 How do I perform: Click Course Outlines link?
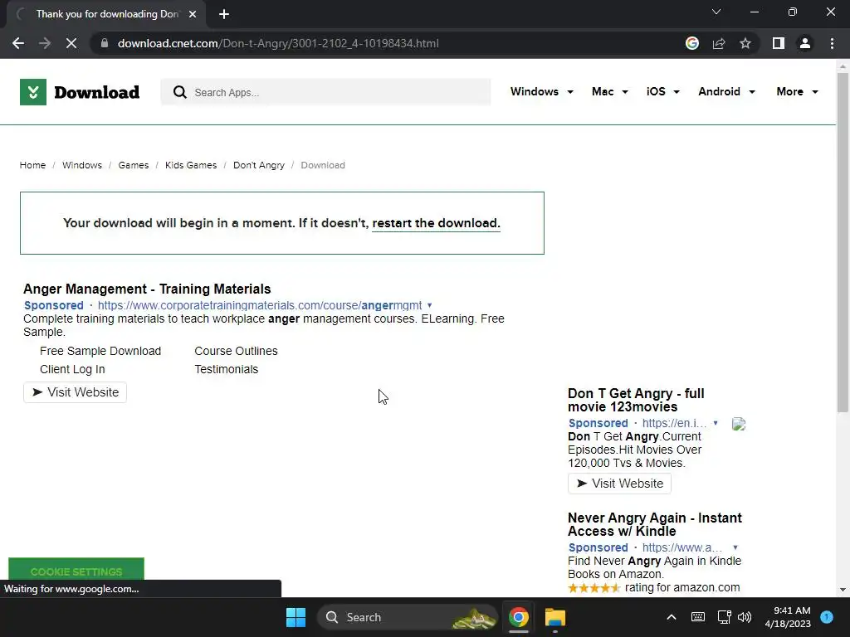(236, 351)
